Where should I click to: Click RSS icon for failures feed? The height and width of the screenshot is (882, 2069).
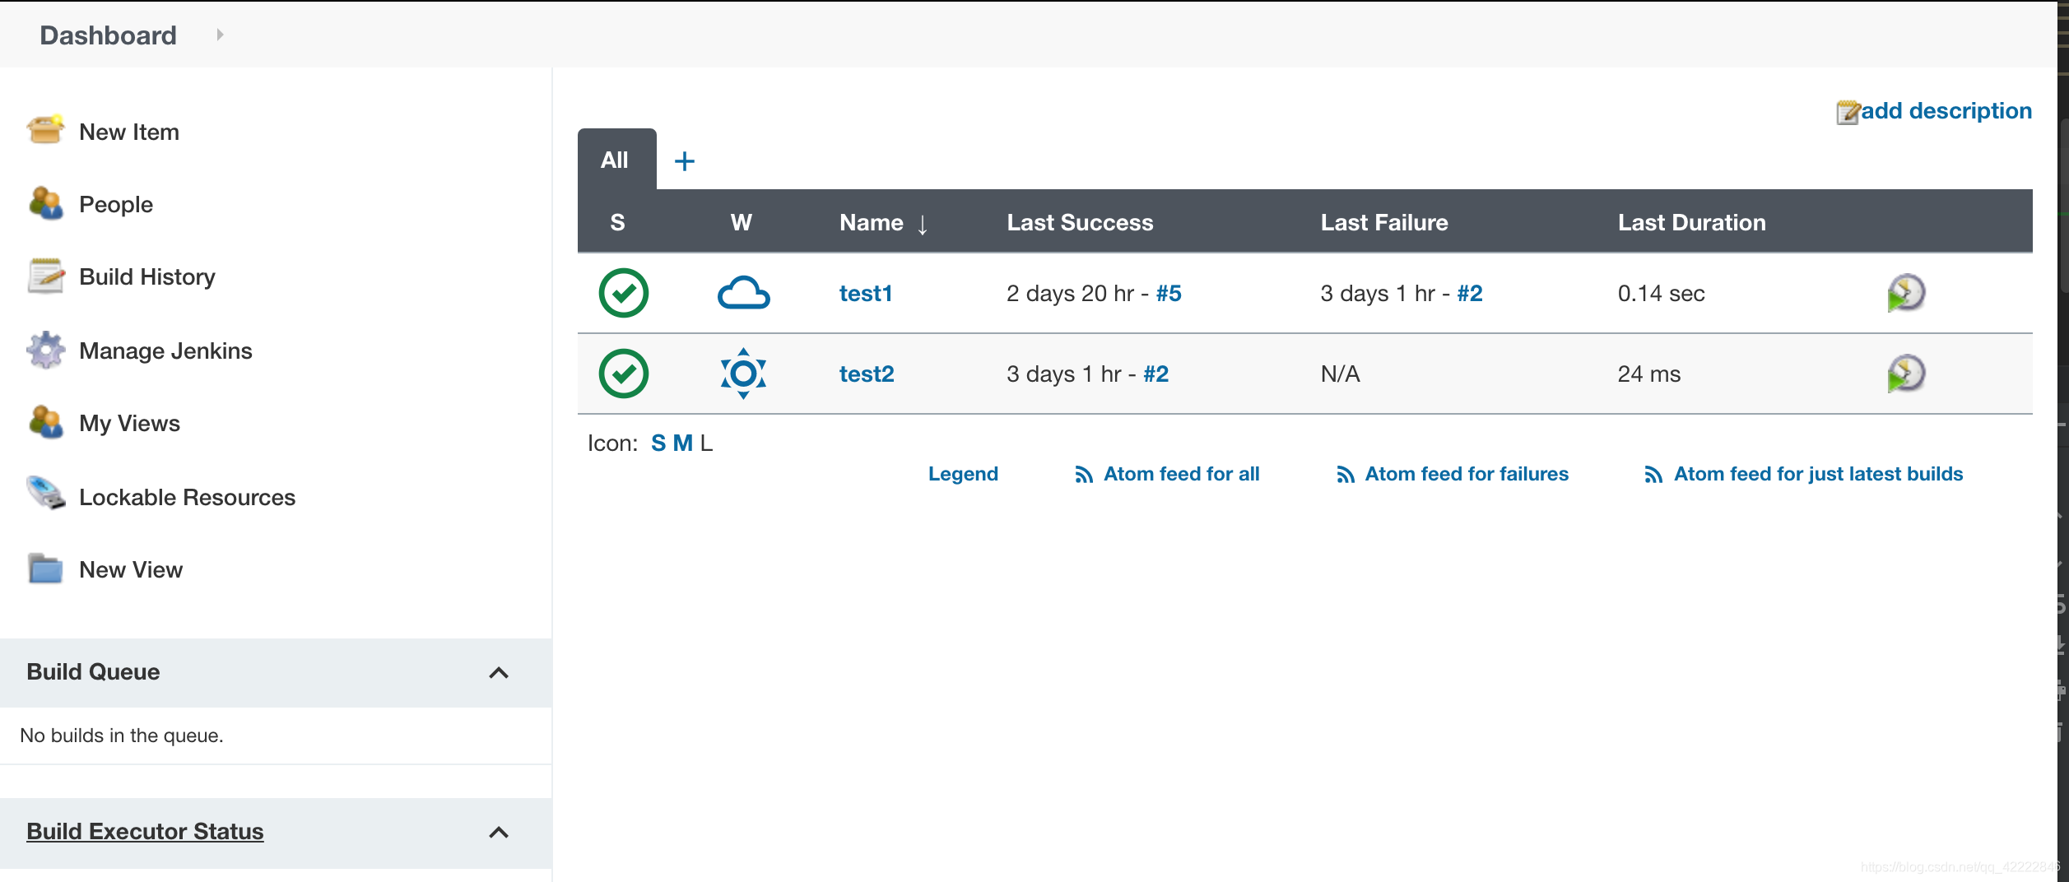[x=1346, y=475]
